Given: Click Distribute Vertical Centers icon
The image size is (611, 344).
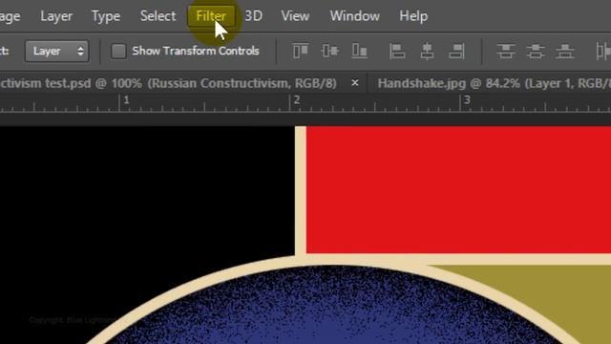Looking at the screenshot, I should coord(536,51).
